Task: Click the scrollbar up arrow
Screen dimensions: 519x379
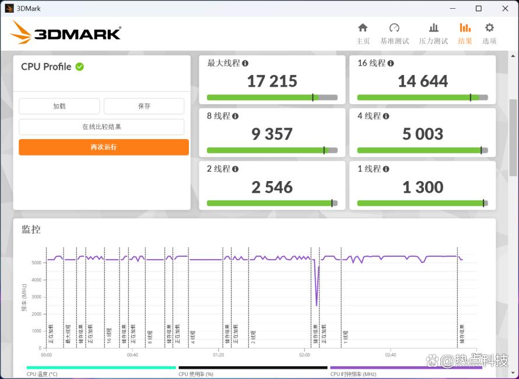Action: (x=513, y=56)
